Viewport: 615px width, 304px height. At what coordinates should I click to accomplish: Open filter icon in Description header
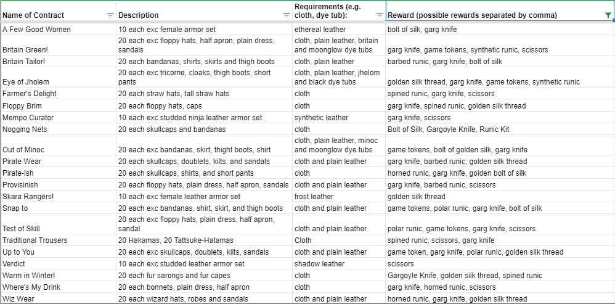[287, 15]
